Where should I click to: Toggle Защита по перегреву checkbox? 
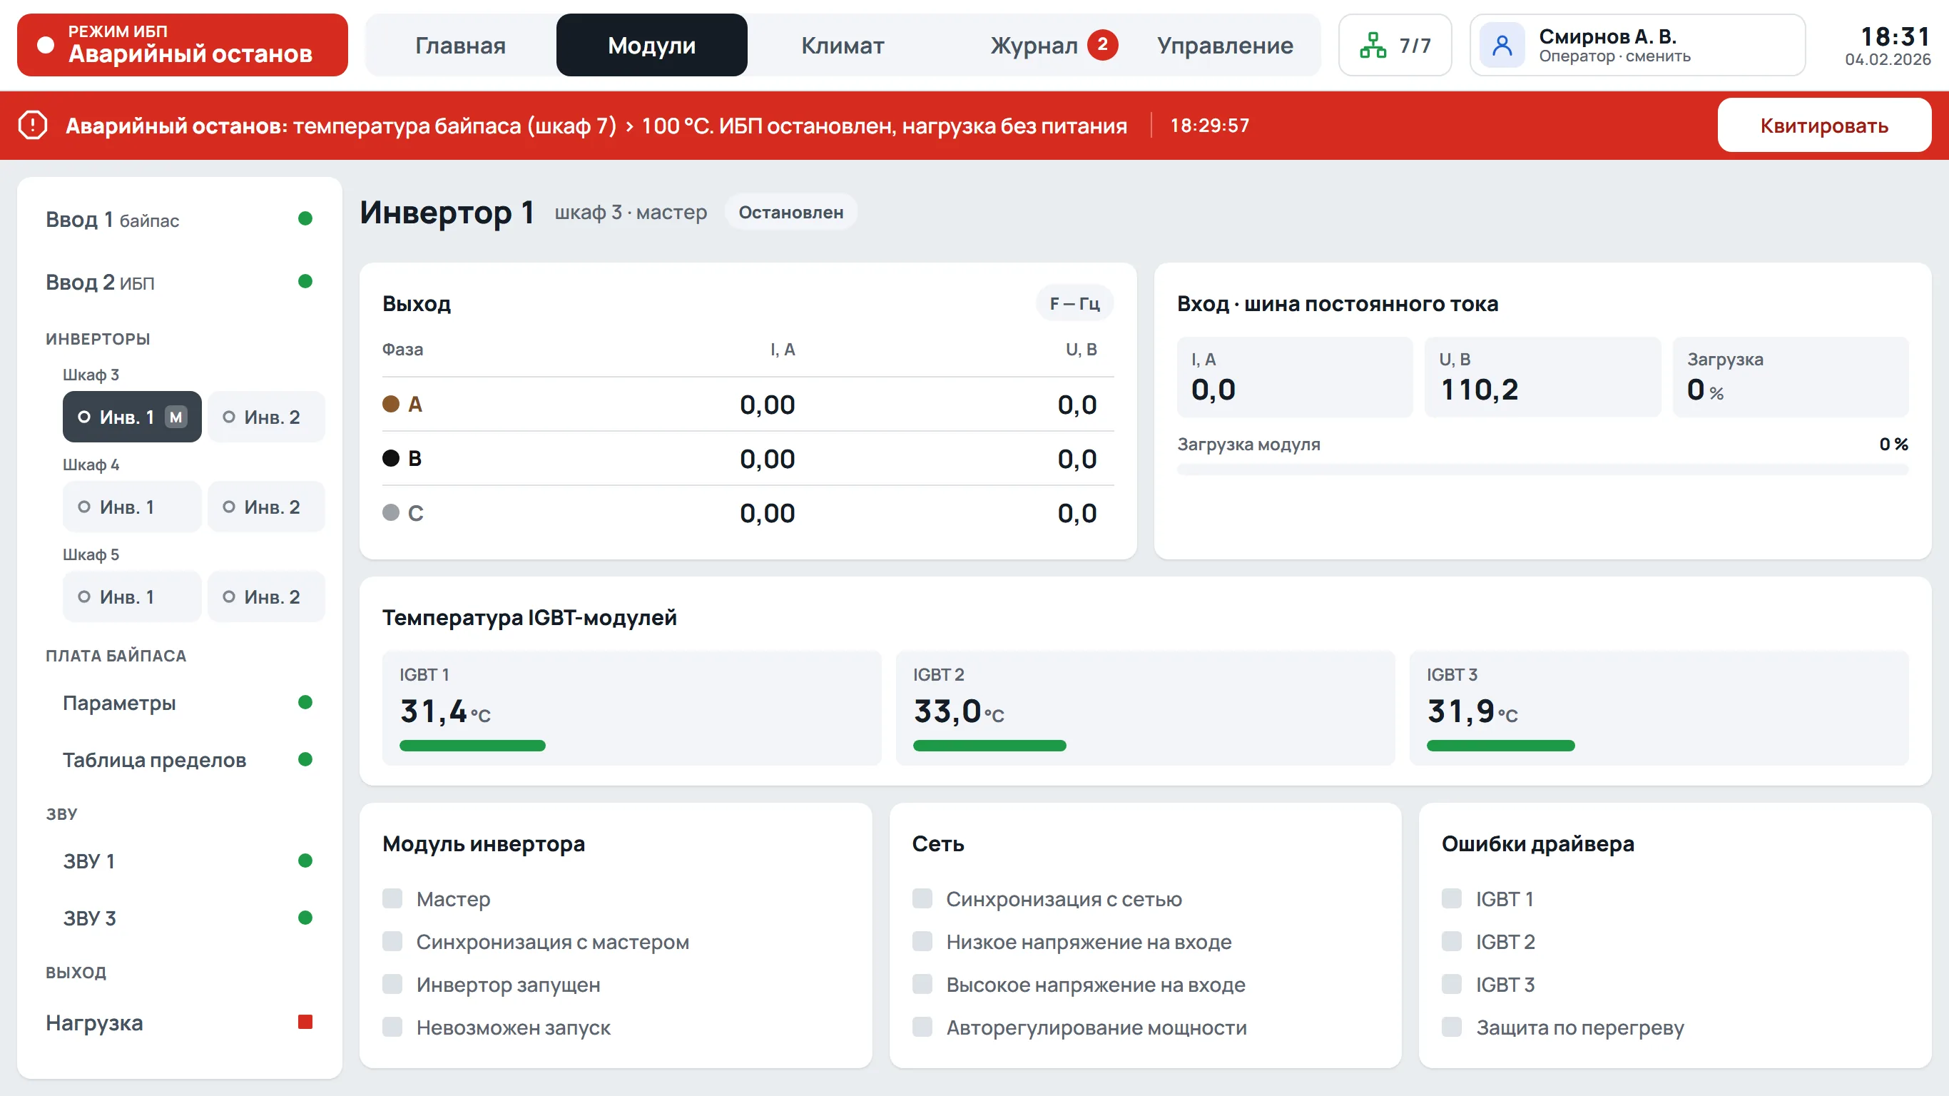[x=1452, y=1027]
